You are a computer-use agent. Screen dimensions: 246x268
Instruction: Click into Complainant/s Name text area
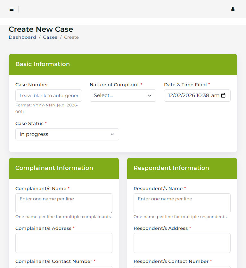[64, 203]
